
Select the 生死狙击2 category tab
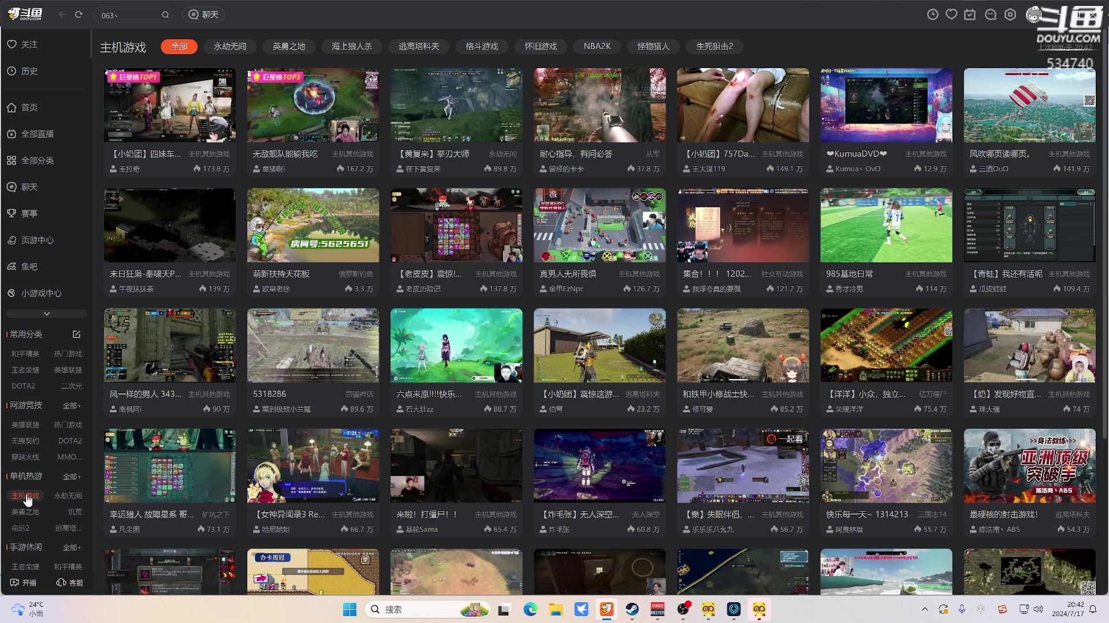tap(714, 46)
